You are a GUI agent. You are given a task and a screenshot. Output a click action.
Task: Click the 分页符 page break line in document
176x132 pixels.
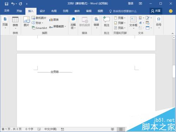point(55,72)
